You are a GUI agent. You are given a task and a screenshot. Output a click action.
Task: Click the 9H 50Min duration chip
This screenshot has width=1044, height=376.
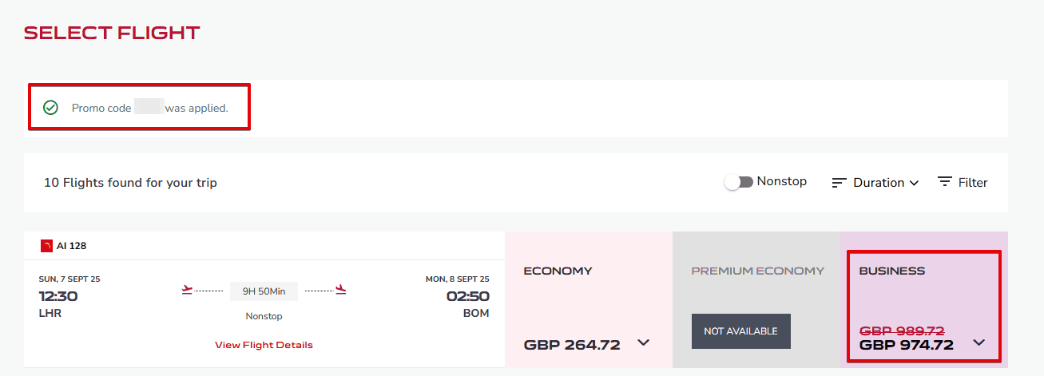tap(264, 291)
